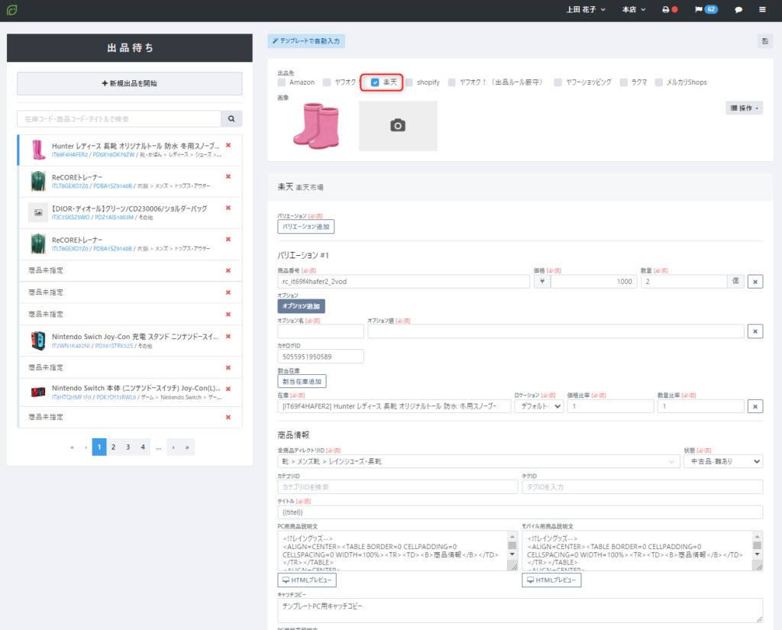
Task: Enable the first ヤフオク checkbox
Action: coord(327,82)
